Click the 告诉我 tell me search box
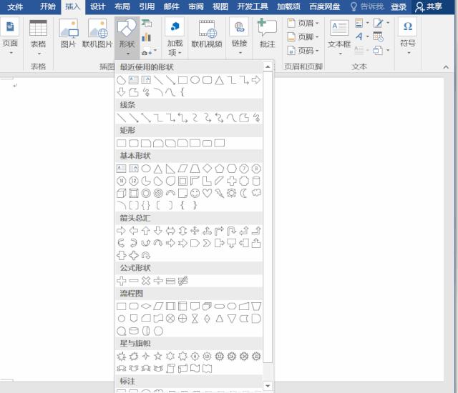The width and height of the screenshot is (458, 393). 367,6
